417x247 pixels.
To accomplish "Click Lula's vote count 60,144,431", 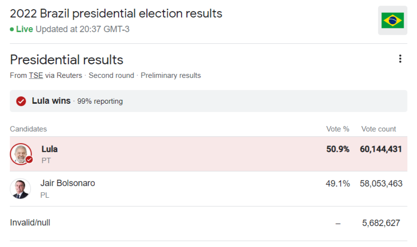I will pos(381,149).
